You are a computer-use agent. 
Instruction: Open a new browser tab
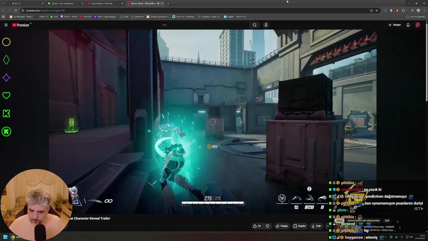[x=168, y=3]
